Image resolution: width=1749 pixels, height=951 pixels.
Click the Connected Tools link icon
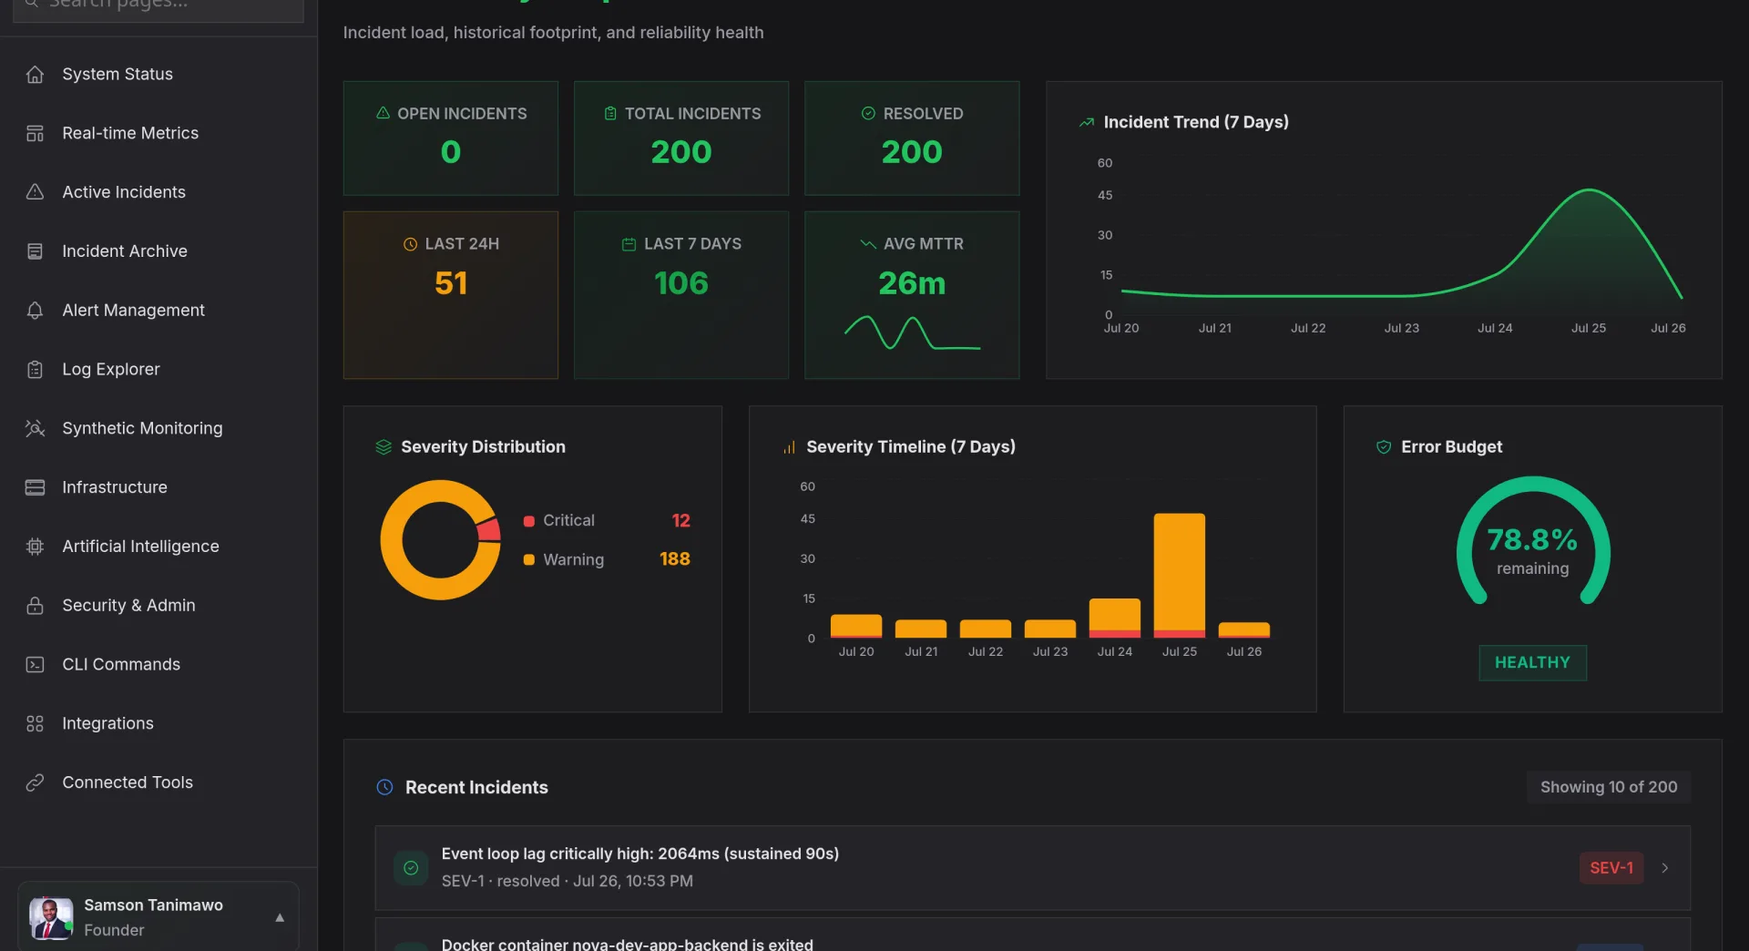(35, 782)
